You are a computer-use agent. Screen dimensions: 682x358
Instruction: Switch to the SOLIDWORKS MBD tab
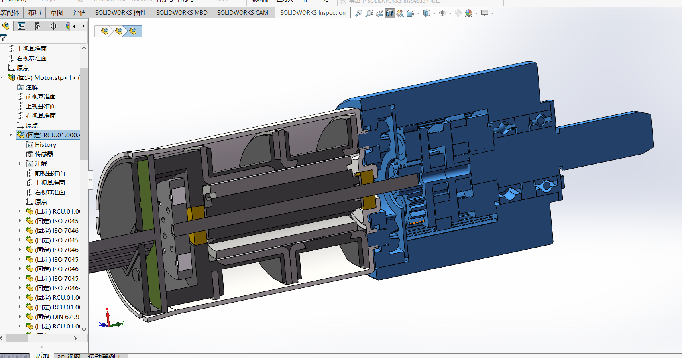[182, 13]
